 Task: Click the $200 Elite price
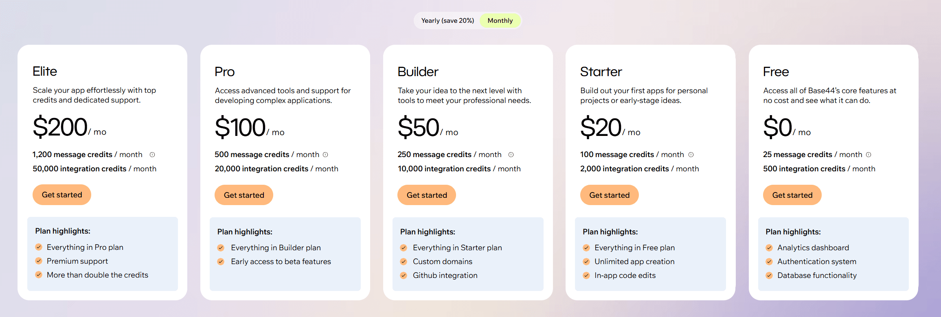tap(60, 127)
